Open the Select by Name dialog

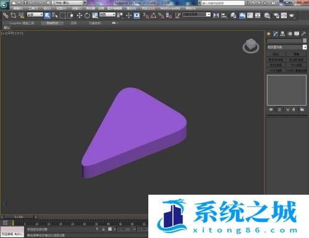pyautogui.click(x=55, y=15)
